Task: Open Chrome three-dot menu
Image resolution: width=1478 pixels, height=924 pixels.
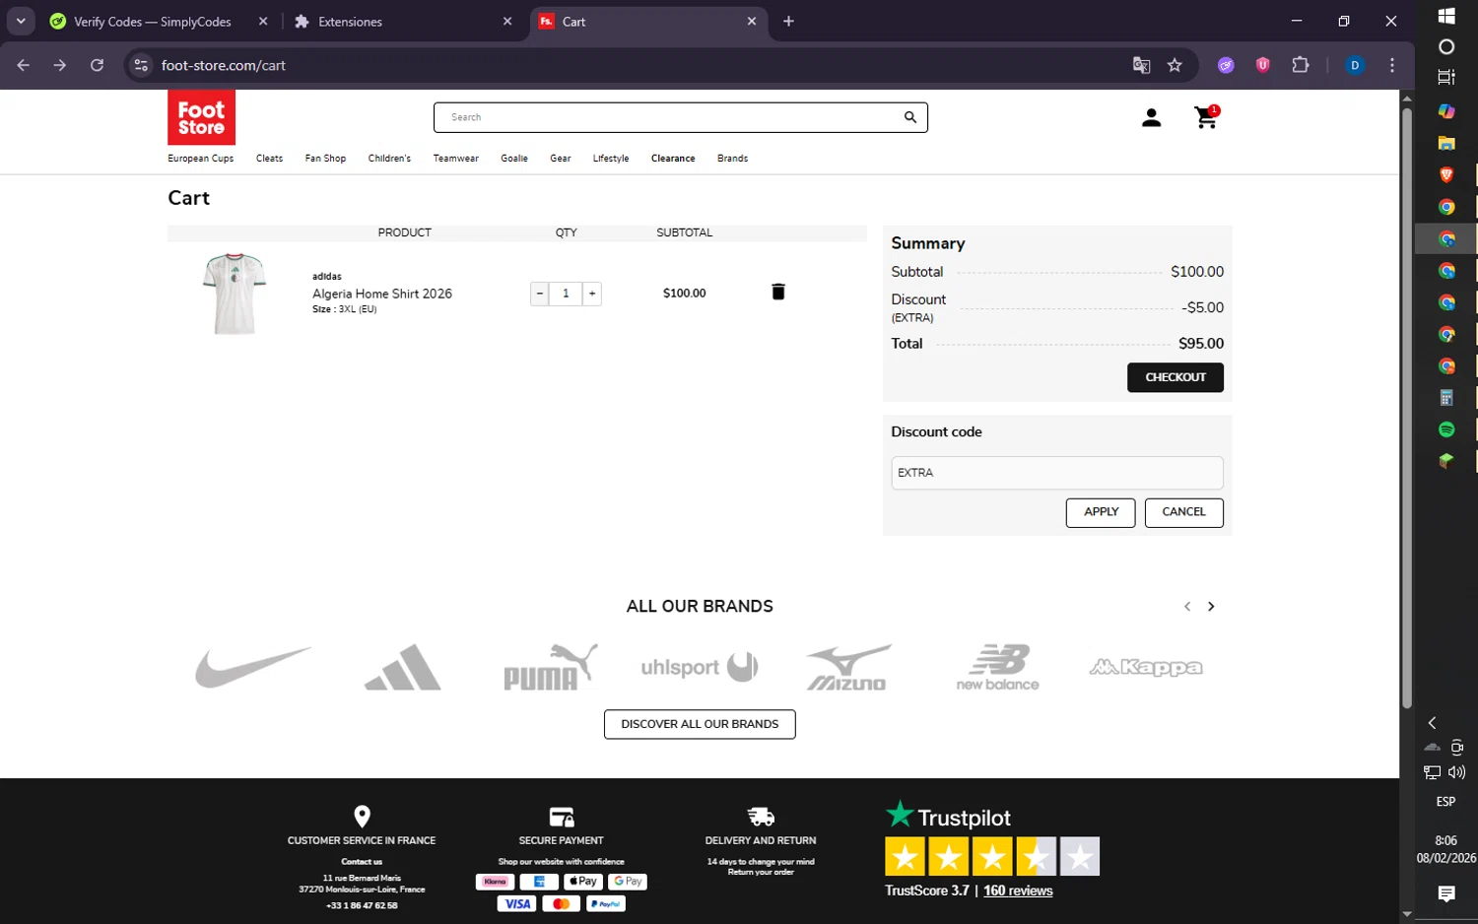Action: coord(1391,65)
